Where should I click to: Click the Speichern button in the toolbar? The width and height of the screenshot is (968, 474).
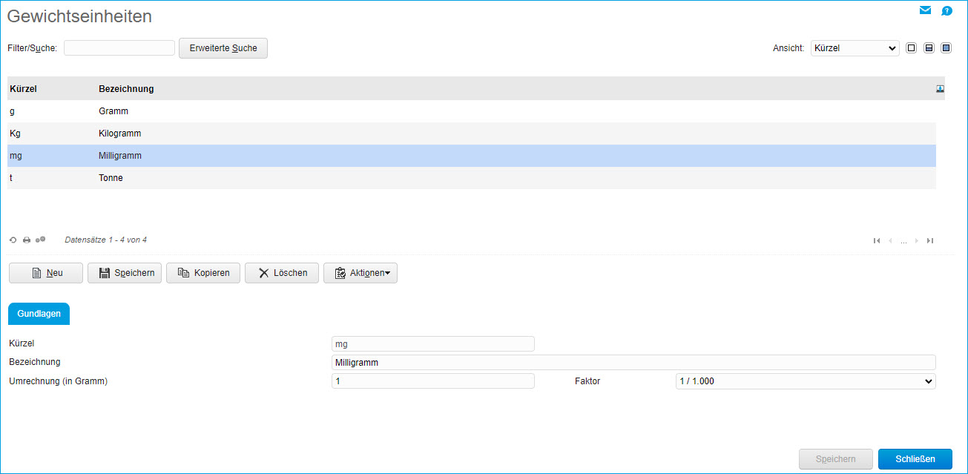coord(125,273)
